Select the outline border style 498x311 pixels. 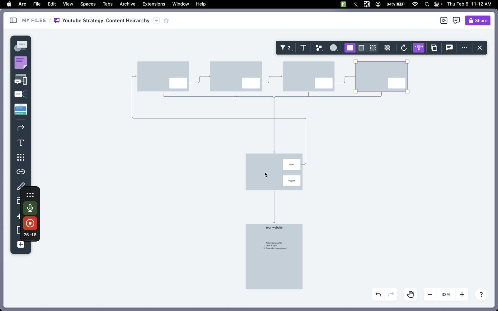pyautogui.click(x=361, y=48)
